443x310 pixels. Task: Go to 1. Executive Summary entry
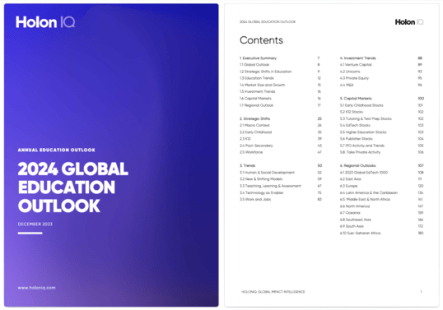tap(259, 58)
